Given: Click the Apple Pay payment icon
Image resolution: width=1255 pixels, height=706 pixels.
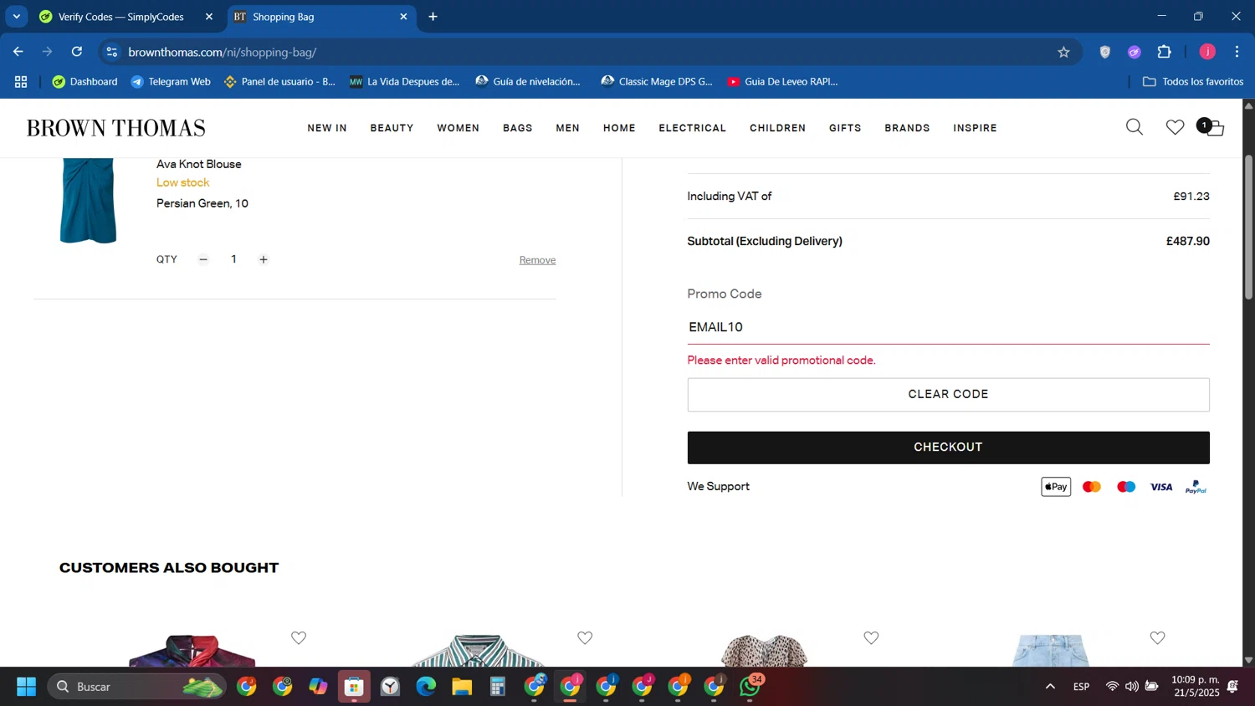Looking at the screenshot, I should (x=1056, y=487).
